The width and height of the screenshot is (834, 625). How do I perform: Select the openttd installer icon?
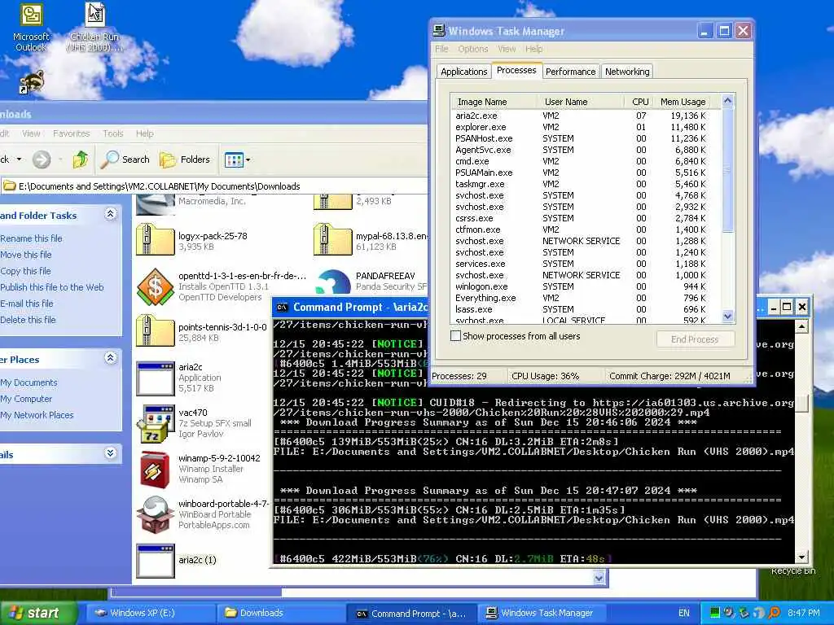point(155,286)
